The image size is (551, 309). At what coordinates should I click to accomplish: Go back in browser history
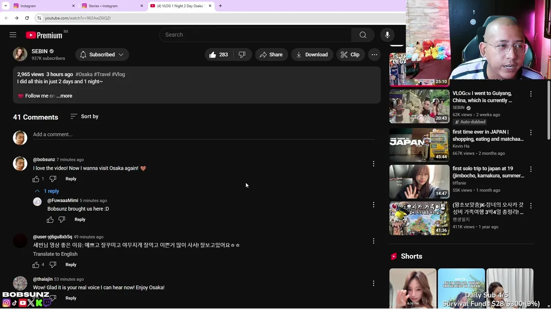click(x=6, y=18)
